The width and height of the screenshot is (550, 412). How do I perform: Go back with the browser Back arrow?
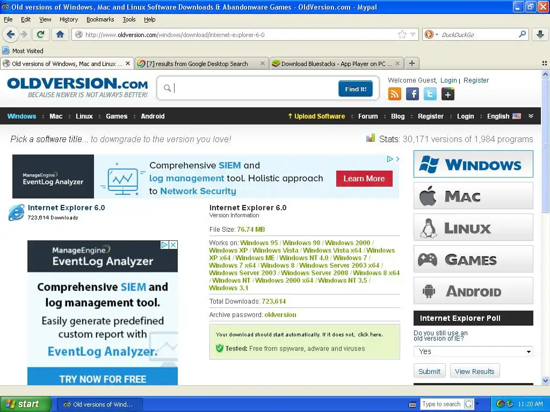(11, 34)
